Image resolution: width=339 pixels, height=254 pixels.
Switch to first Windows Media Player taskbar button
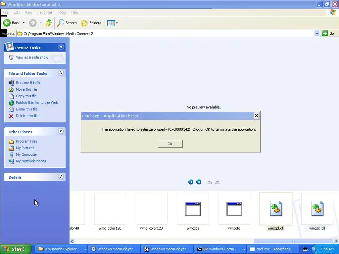point(115,249)
